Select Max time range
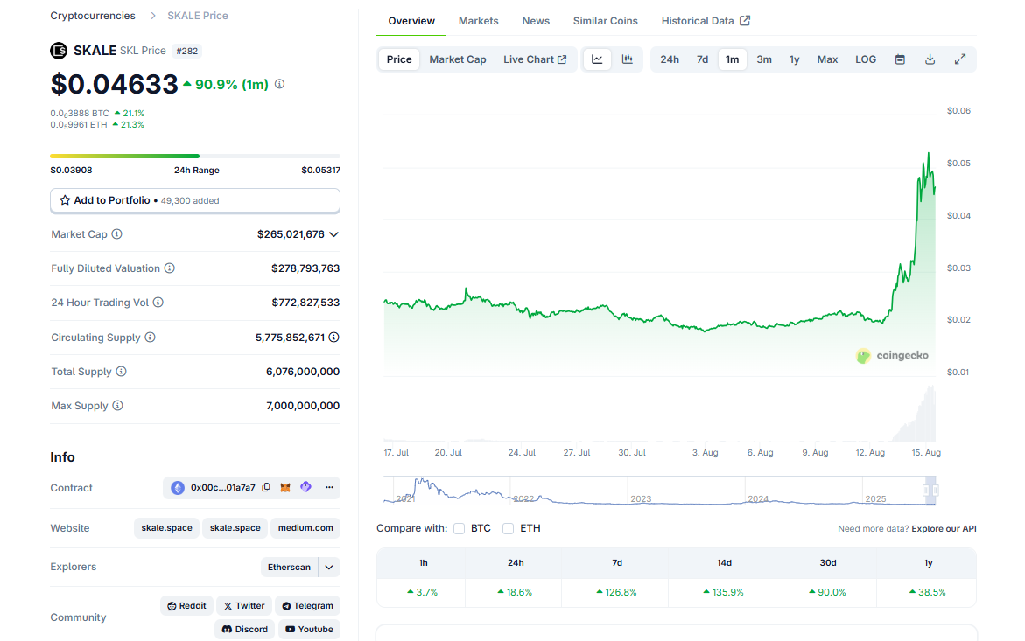The image size is (1025, 641). coord(827,59)
